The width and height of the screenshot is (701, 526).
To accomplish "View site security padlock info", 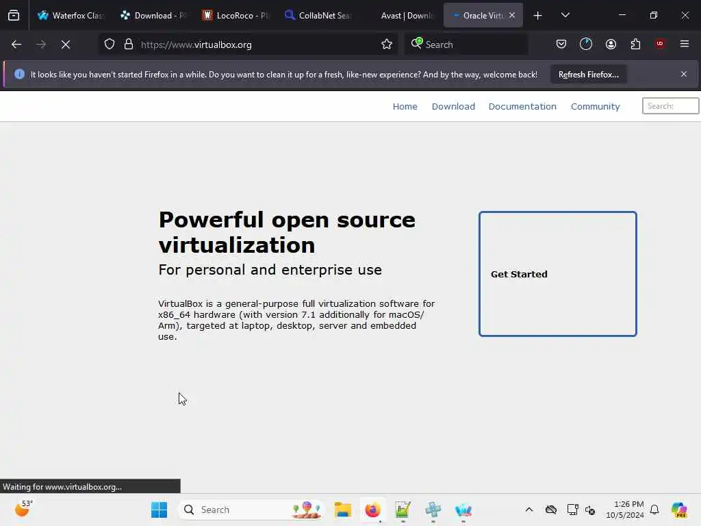I will click(129, 45).
